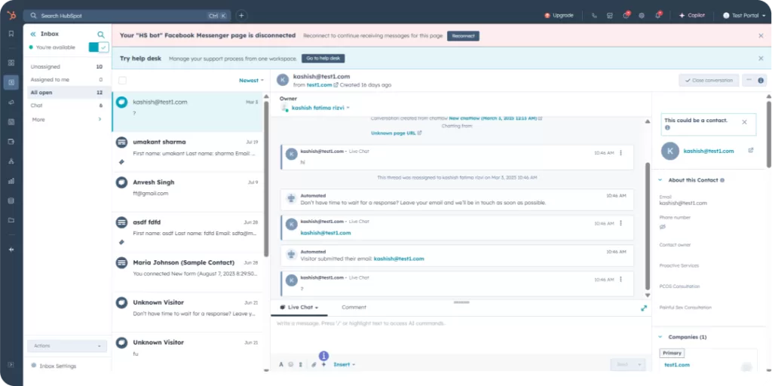Image resolution: width=772 pixels, height=386 pixels.
Task: Click the Go to help desk button
Action: (x=323, y=58)
